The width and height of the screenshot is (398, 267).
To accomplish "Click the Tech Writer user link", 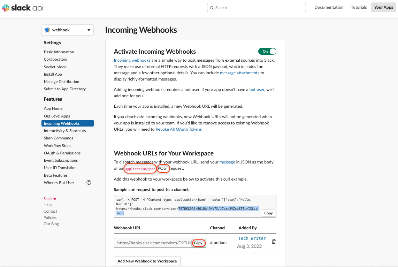I will [252, 238].
